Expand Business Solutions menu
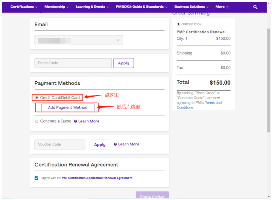 coord(191,7)
